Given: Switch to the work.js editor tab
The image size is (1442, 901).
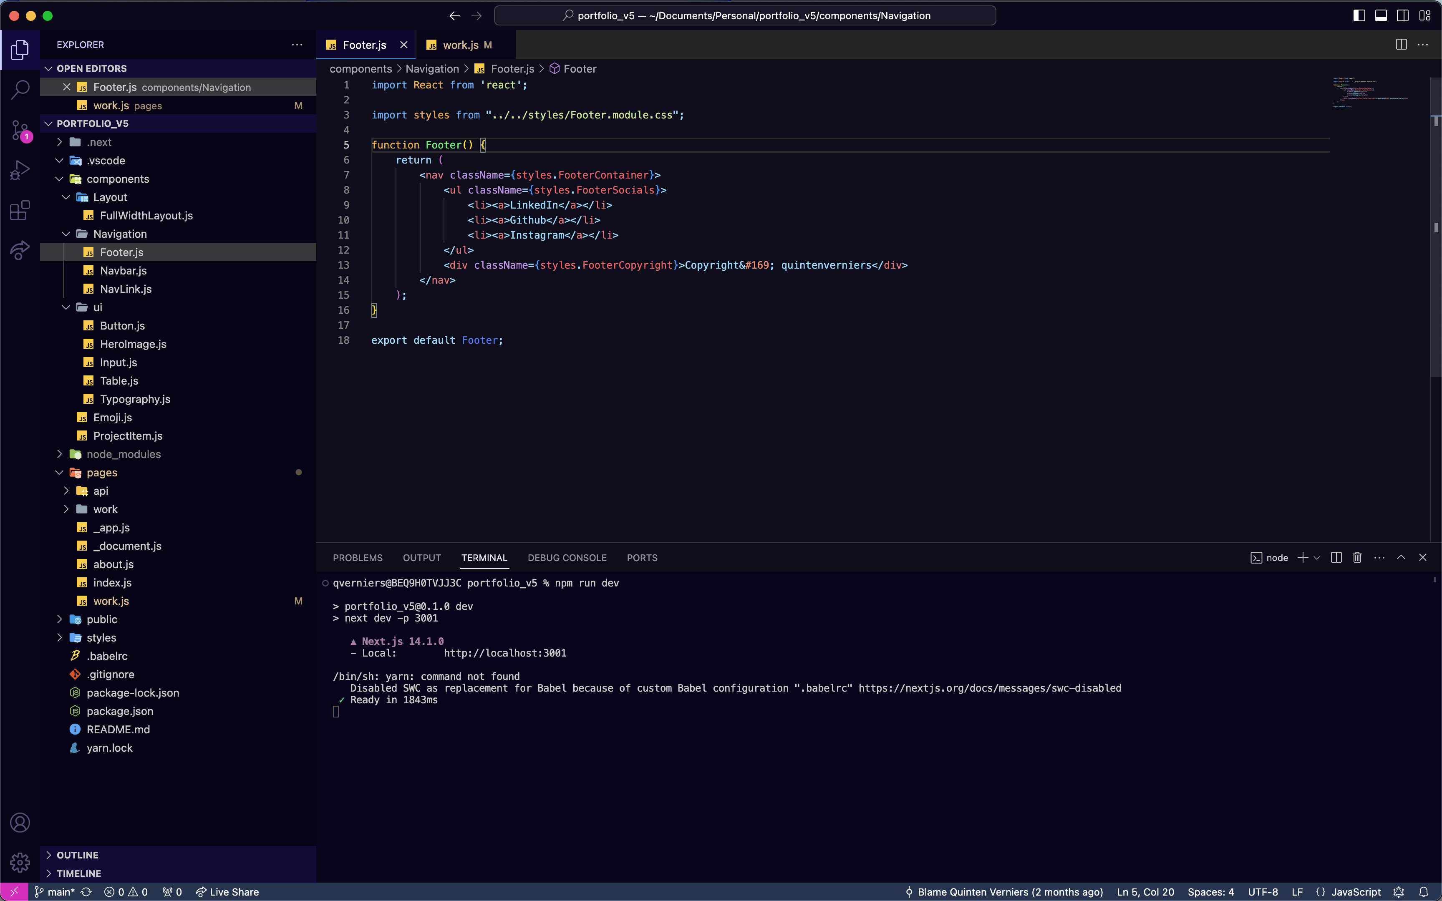Looking at the screenshot, I should coord(466,45).
